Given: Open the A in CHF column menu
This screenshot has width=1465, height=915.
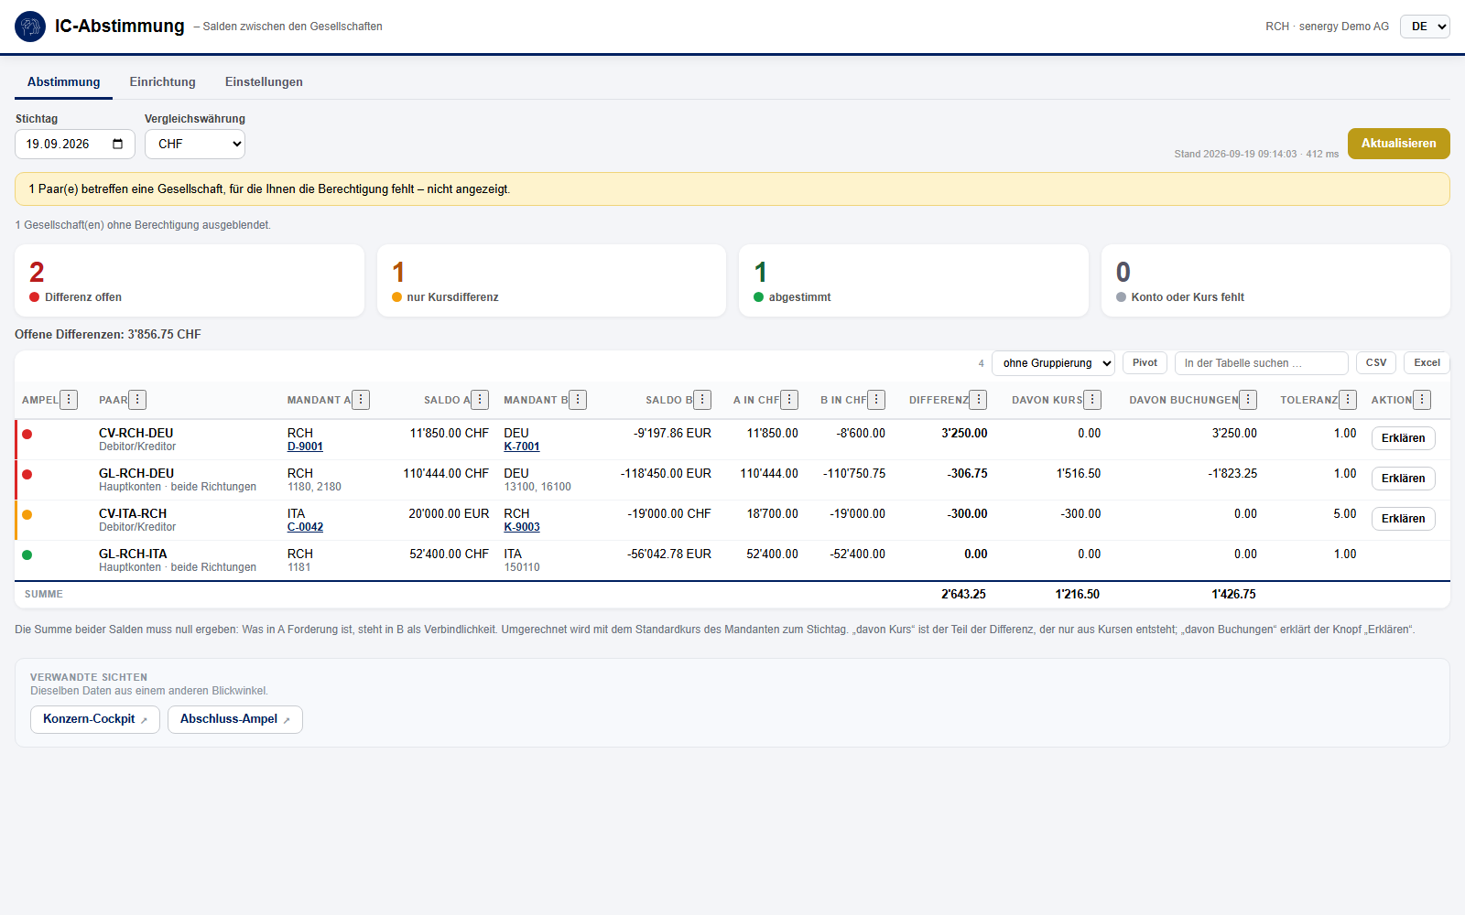Looking at the screenshot, I should click(x=789, y=400).
